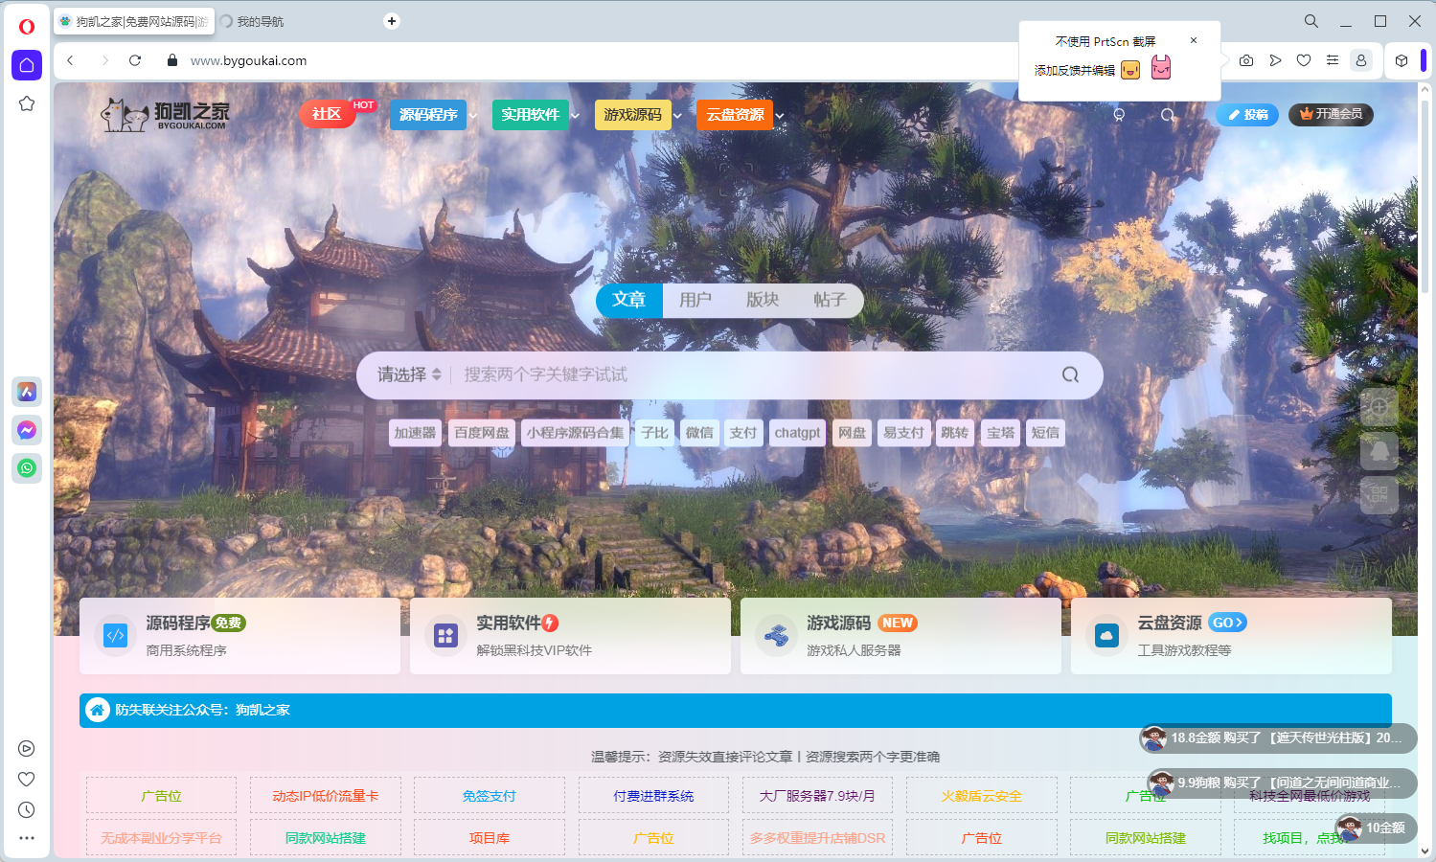Click the site header lightbulb icon
1436x862 pixels.
pos(1119,115)
